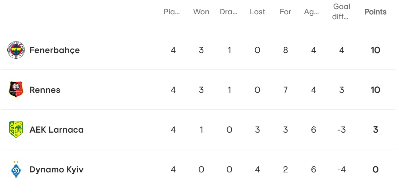Click the AEK Larnaca club crest

[x=16, y=129]
